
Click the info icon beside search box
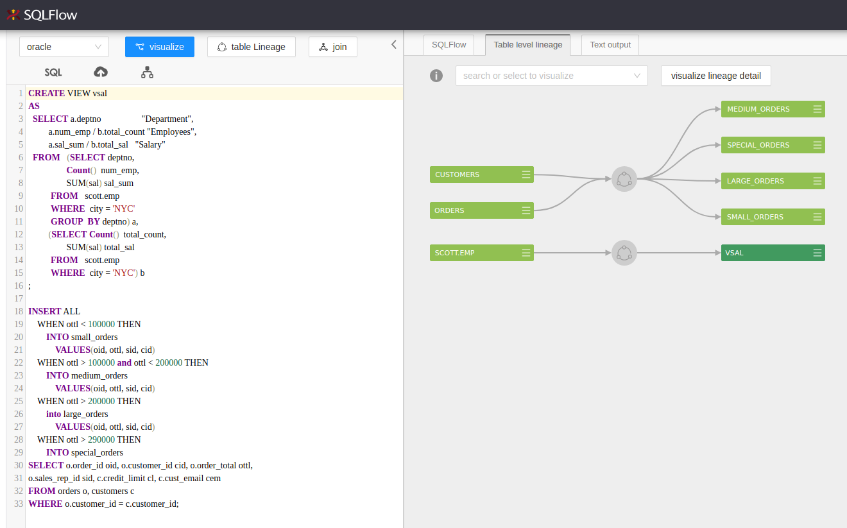click(436, 76)
